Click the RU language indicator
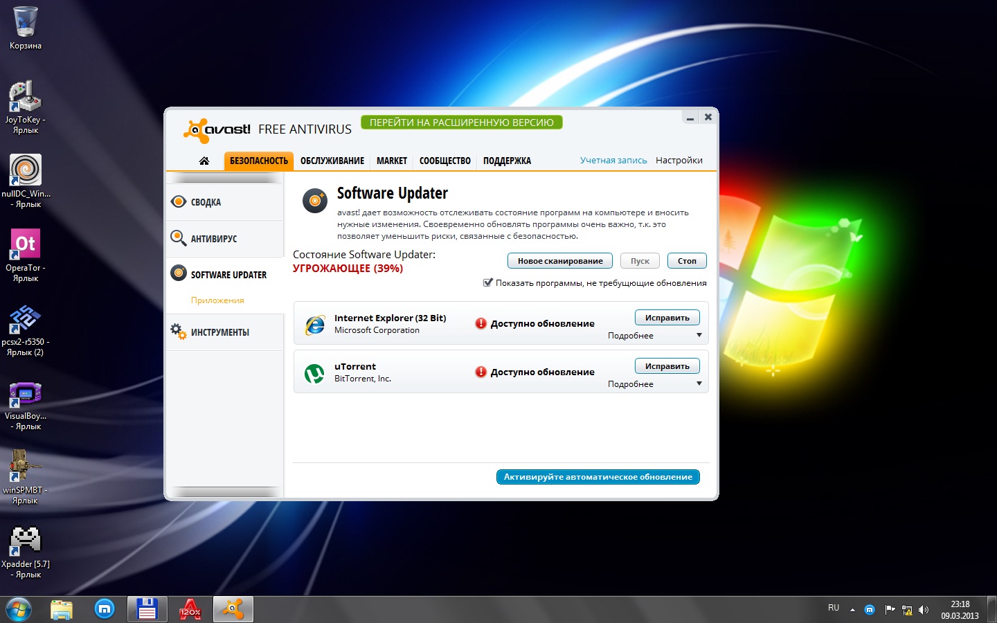 834,608
